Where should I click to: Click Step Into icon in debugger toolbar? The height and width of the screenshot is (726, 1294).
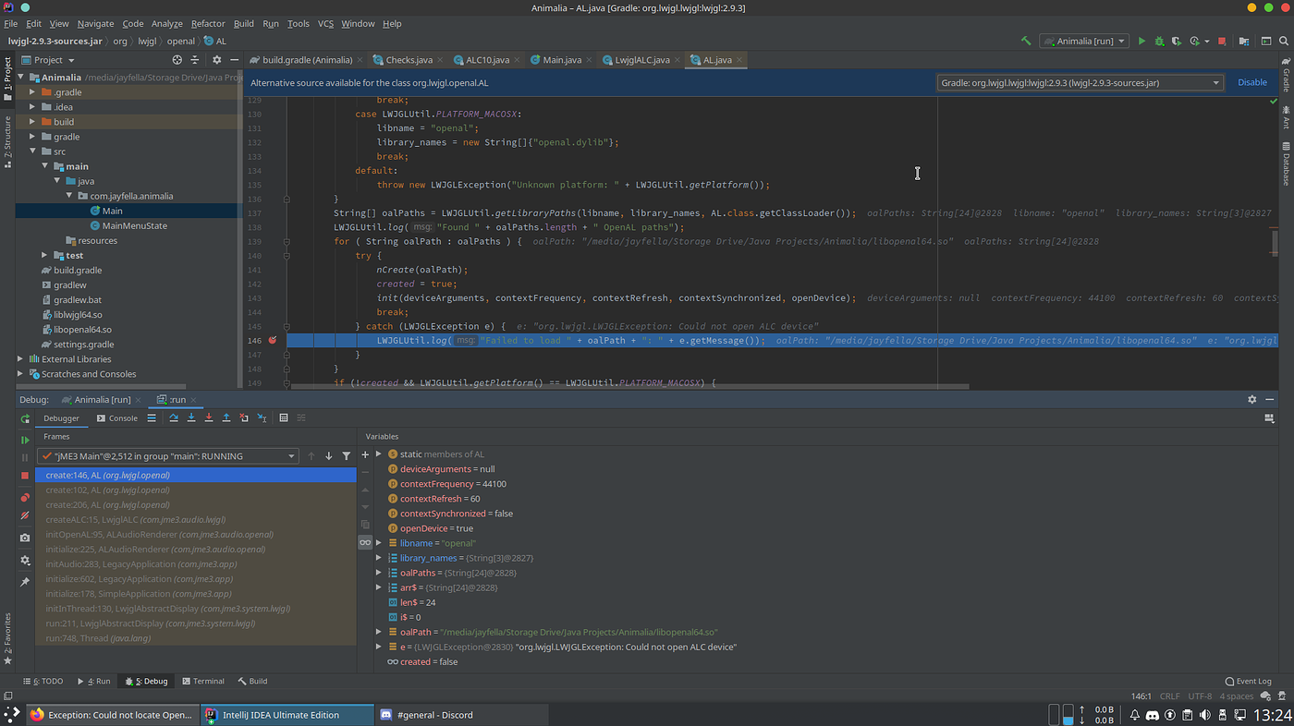[x=191, y=418]
